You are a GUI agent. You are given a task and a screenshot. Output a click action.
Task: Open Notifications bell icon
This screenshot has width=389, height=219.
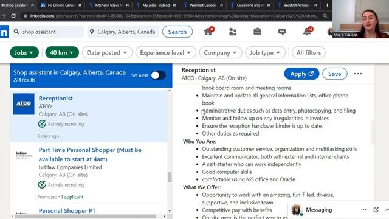click(307, 31)
